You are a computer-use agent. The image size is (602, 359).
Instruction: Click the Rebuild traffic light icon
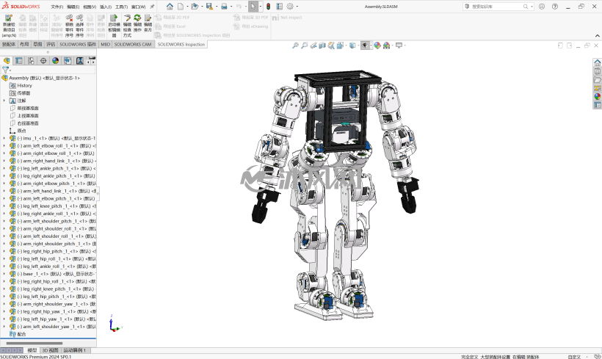point(268,7)
